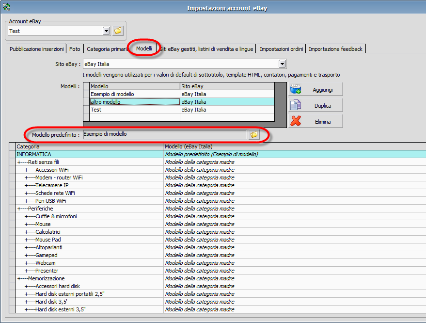Click the model cell for Periferiche
Viewport: 426px width, 323px height.
click(x=295, y=209)
